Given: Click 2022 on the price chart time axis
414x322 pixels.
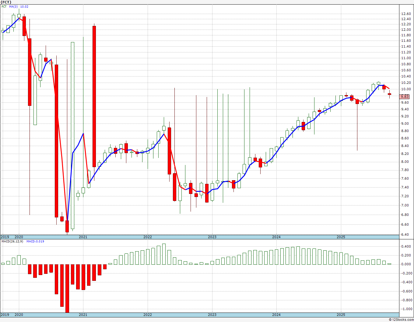Looking at the screenshot, I should (148, 237).
